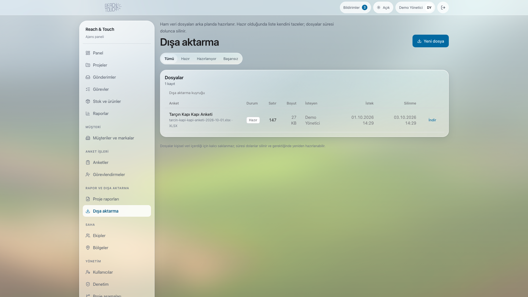Click the Proje raporları file icon

(88, 199)
